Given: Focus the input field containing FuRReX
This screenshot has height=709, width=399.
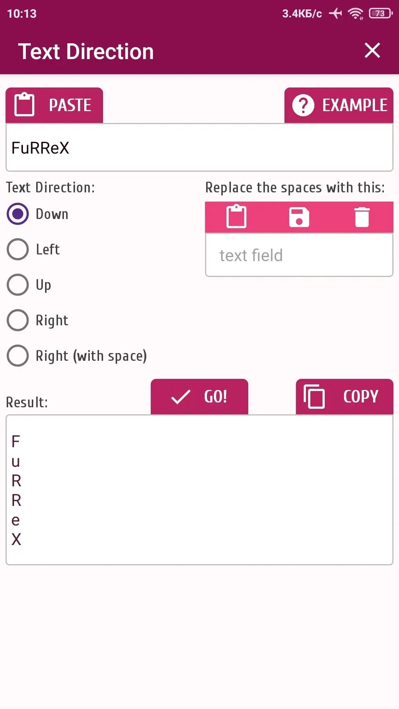Looking at the screenshot, I should pos(199,148).
